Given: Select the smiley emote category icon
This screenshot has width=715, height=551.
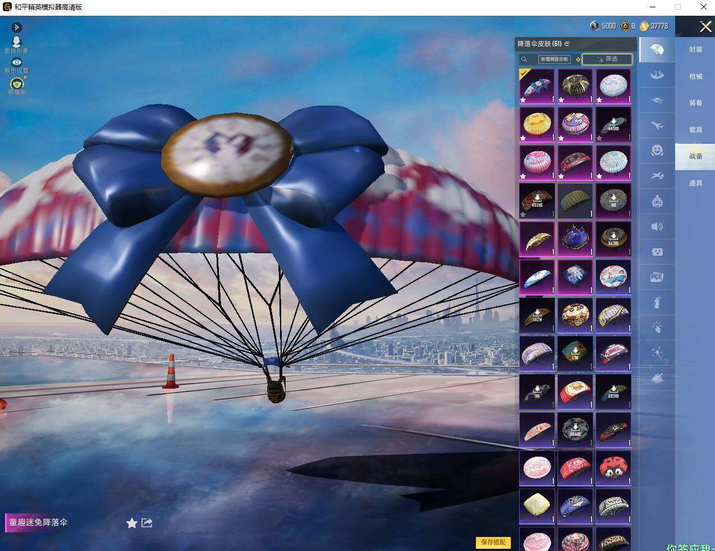Looking at the screenshot, I should click(x=657, y=151).
